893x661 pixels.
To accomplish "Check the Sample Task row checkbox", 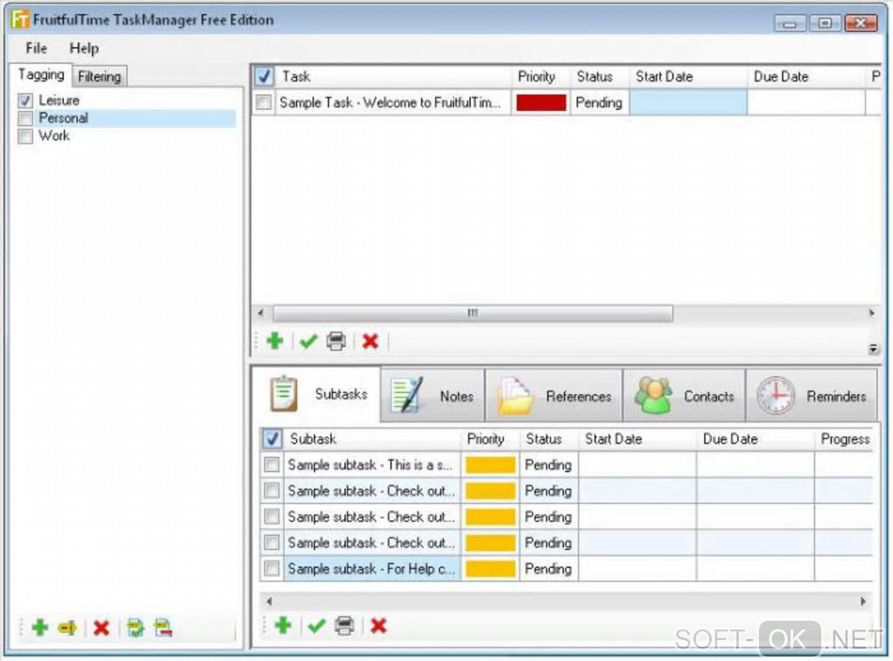I will click(x=264, y=102).
